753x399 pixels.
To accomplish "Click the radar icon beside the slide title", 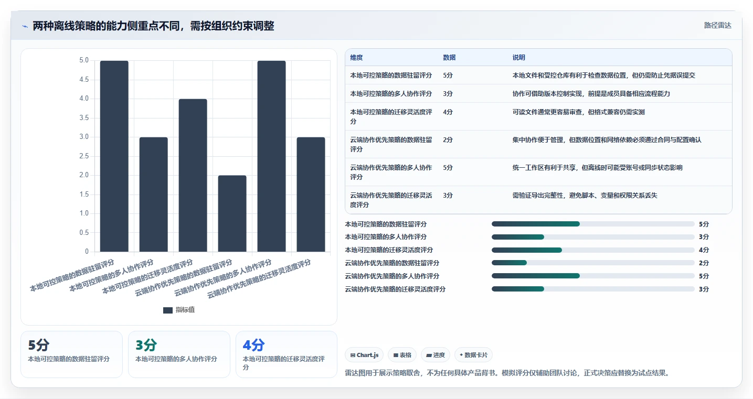I will click(x=25, y=26).
